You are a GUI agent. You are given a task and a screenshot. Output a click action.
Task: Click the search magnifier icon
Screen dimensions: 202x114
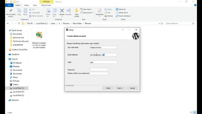[193, 23]
